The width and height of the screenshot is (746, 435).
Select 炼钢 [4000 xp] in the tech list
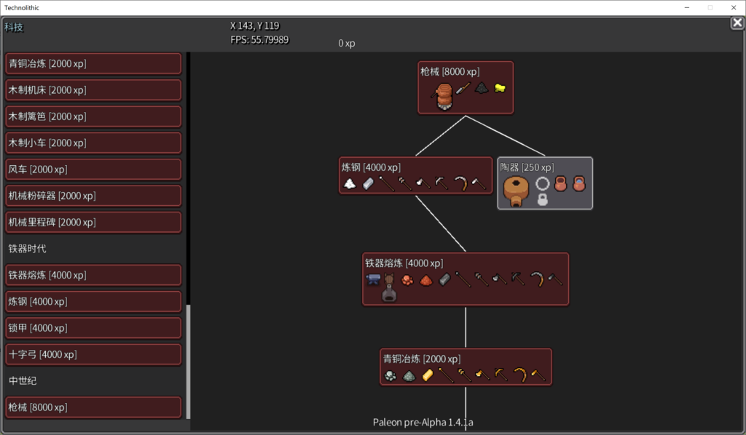point(93,302)
